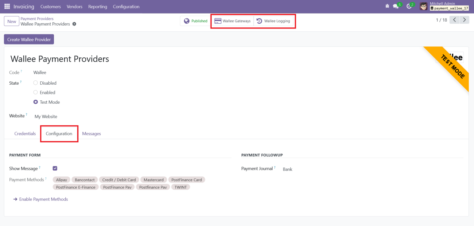Click the gear icon beside record title
This screenshot has width=474, height=226.
[74, 24]
